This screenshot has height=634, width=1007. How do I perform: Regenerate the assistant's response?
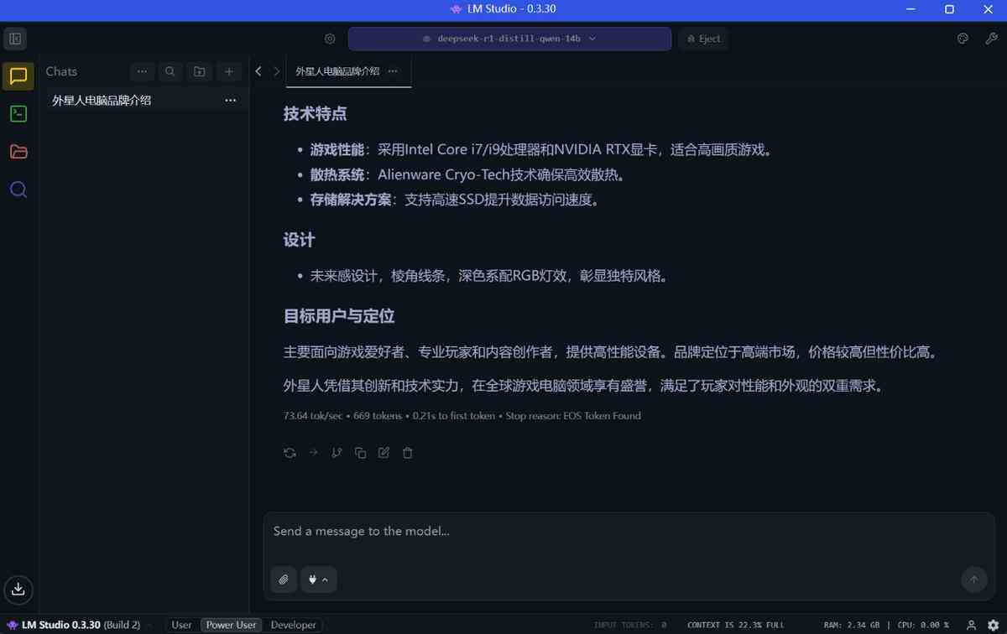pyautogui.click(x=290, y=452)
